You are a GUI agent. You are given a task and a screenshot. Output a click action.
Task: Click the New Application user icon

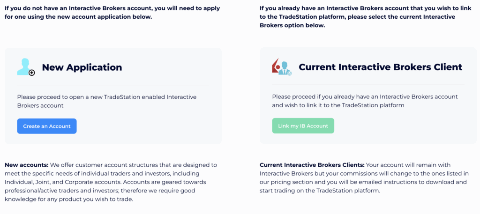(23, 66)
